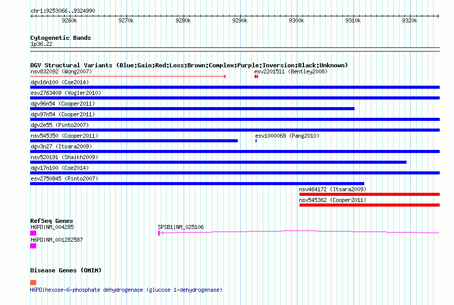Click the 9260k ruler tick label
Screen dimensions: 454x305
point(69,20)
